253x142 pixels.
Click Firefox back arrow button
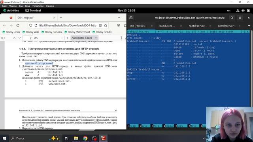click(4, 25)
